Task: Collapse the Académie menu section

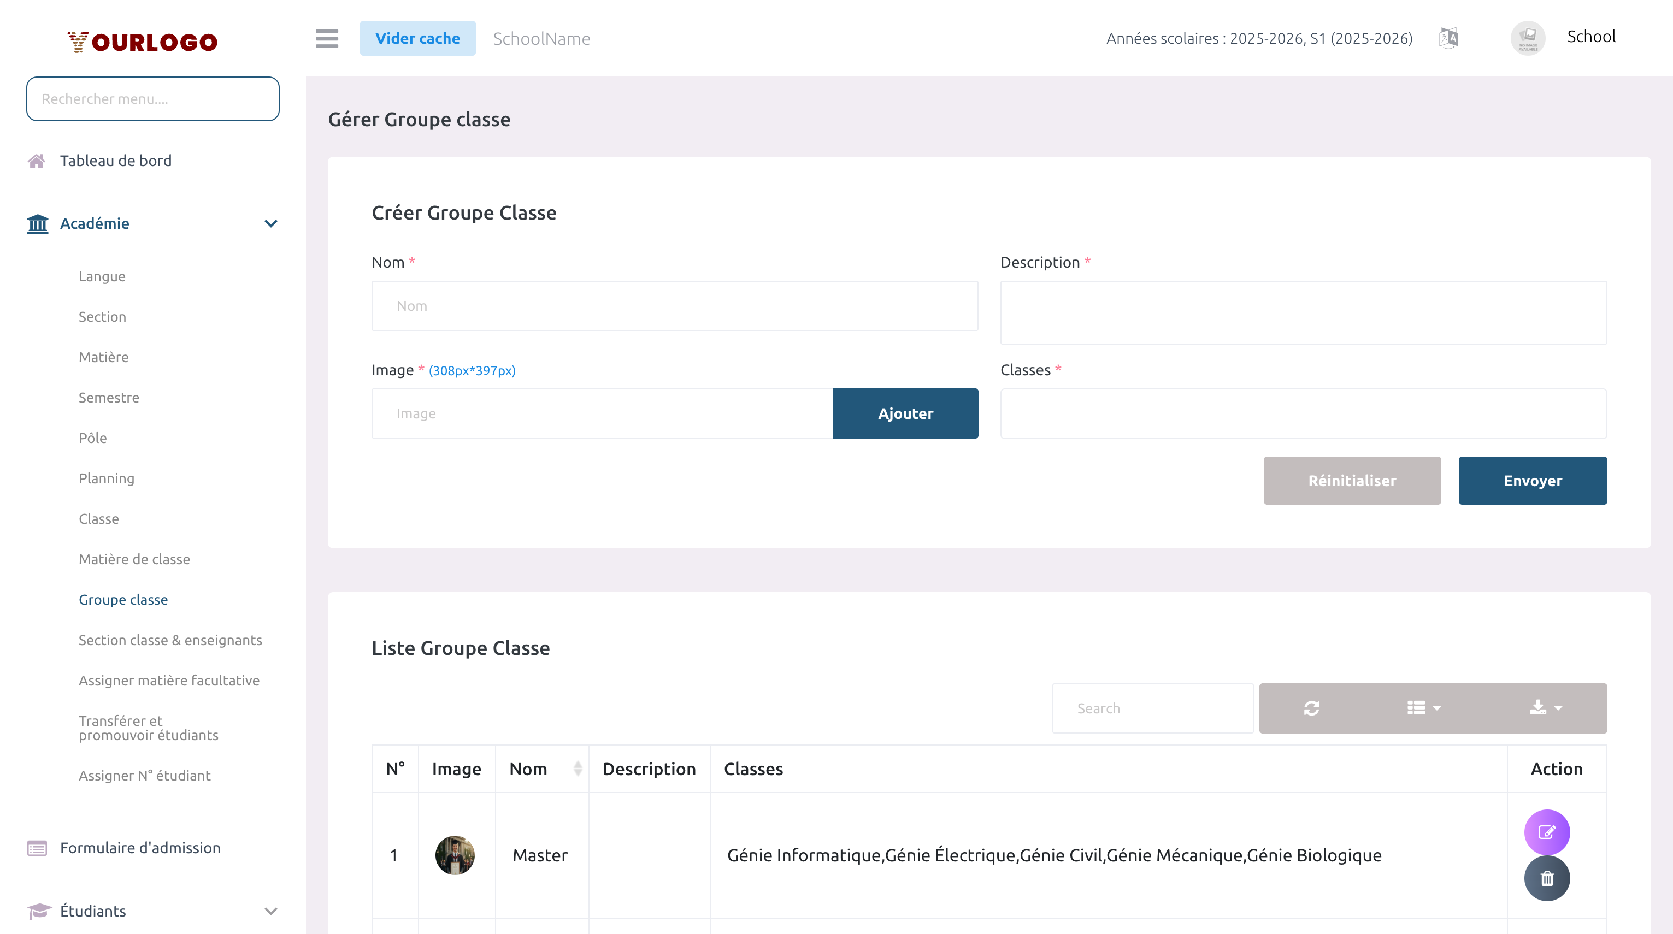Action: point(271,223)
